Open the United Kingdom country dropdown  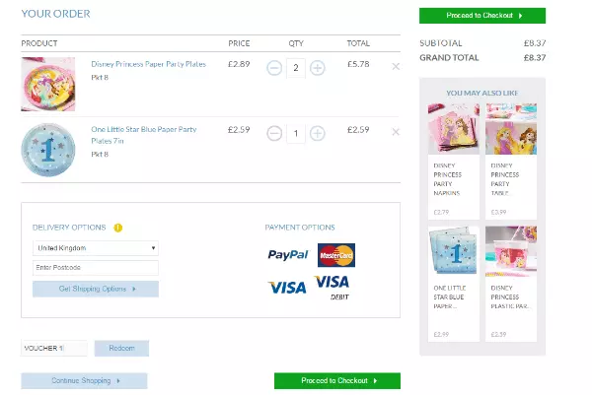[96, 248]
